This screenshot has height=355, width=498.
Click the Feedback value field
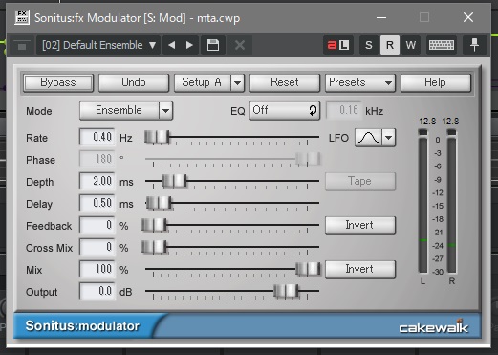click(97, 225)
